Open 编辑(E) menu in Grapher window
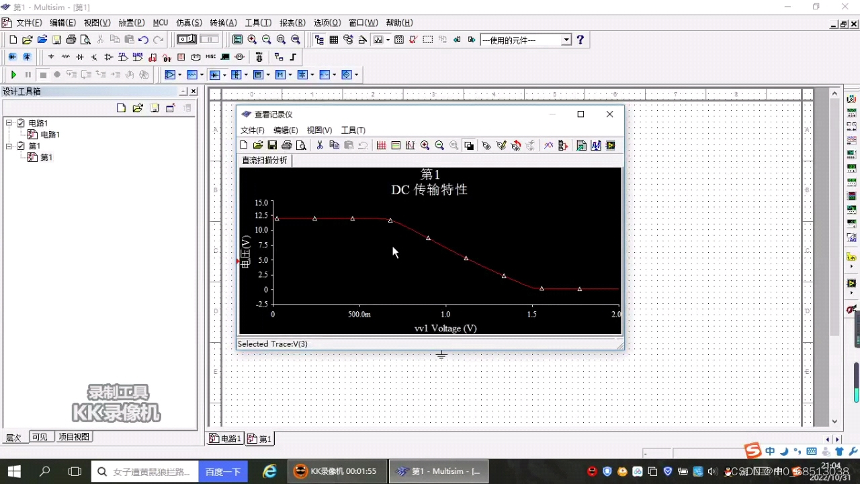The image size is (860, 484). (x=286, y=130)
